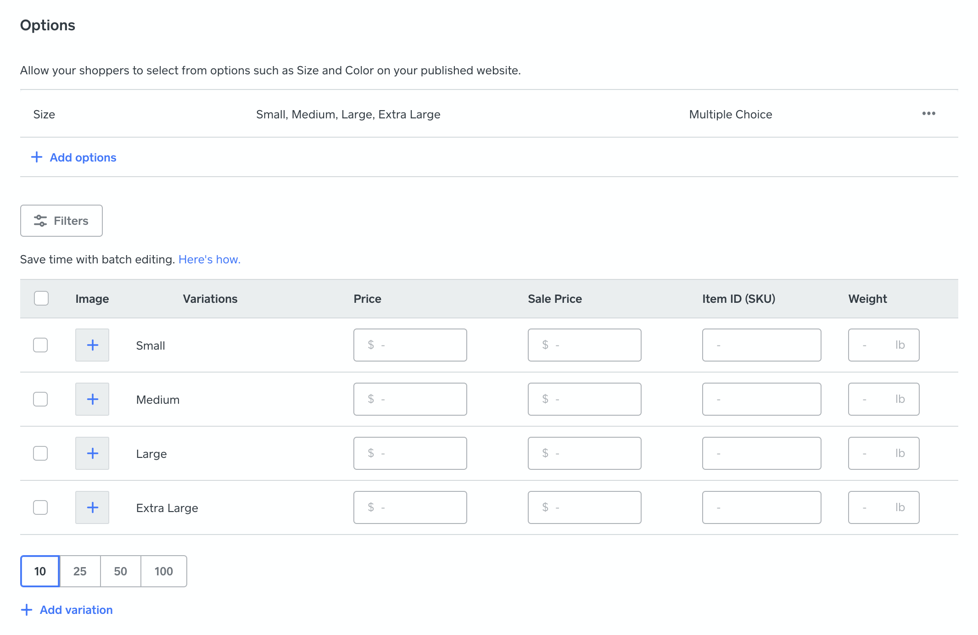This screenshot has height=635, width=978.
Task: Check the Extra Large variation row
Action: (x=40, y=507)
